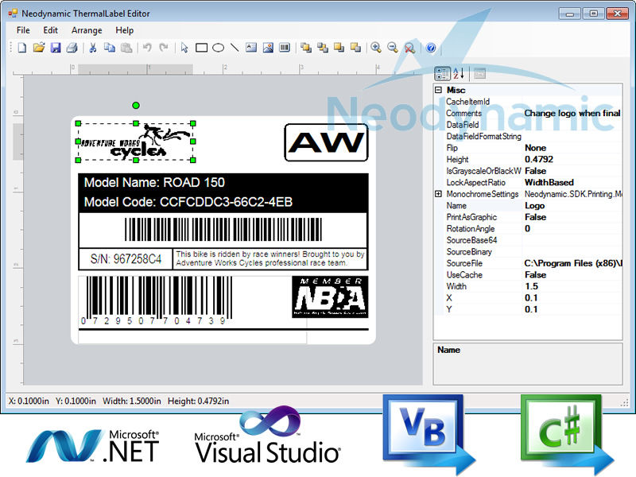Select the Flip property value None
The height and width of the screenshot is (477, 636).
click(572, 148)
